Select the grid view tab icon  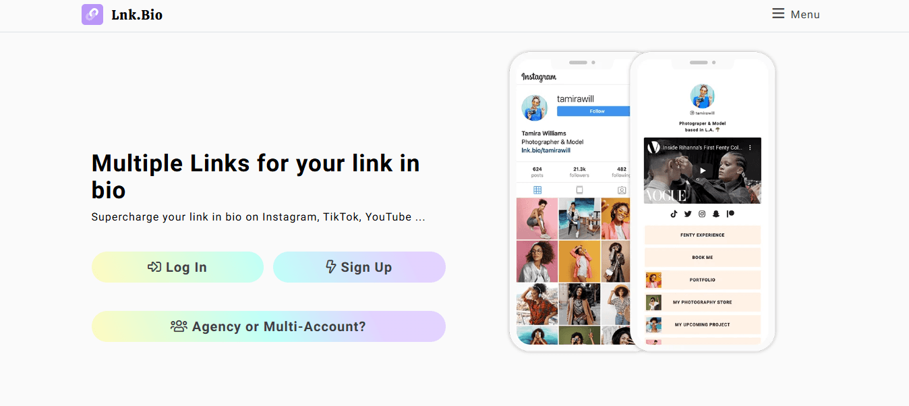tap(537, 190)
